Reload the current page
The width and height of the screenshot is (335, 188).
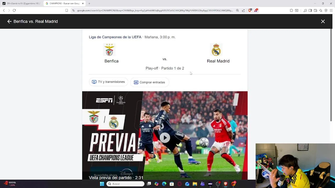pyautogui.click(x=14, y=10)
